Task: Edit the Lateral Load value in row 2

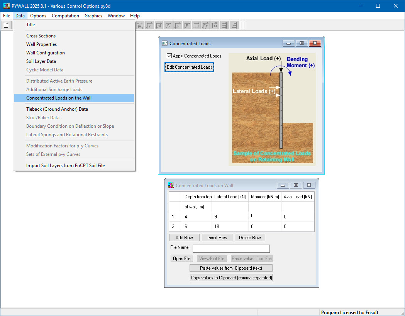Action: pos(230,226)
